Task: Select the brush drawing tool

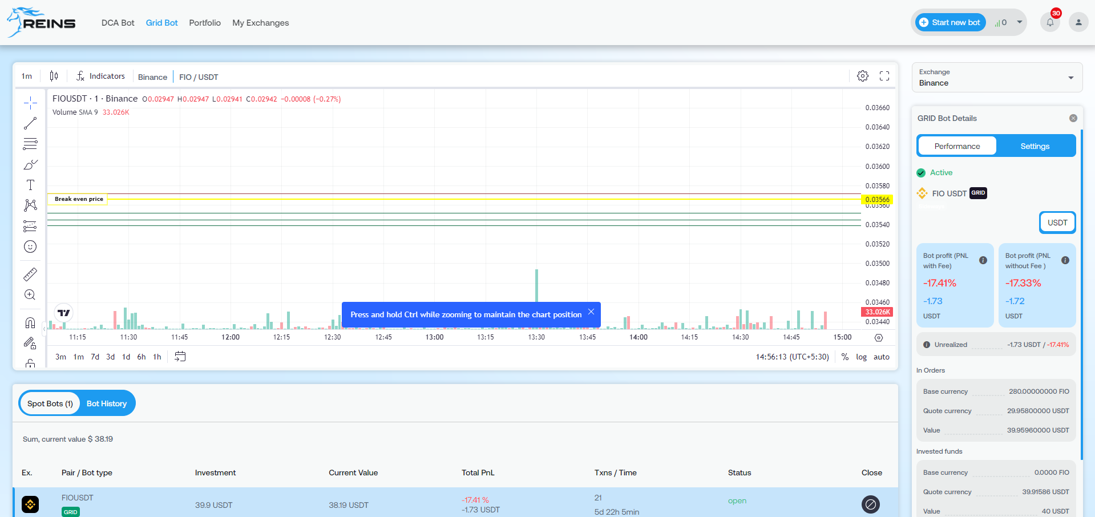Action: point(30,164)
